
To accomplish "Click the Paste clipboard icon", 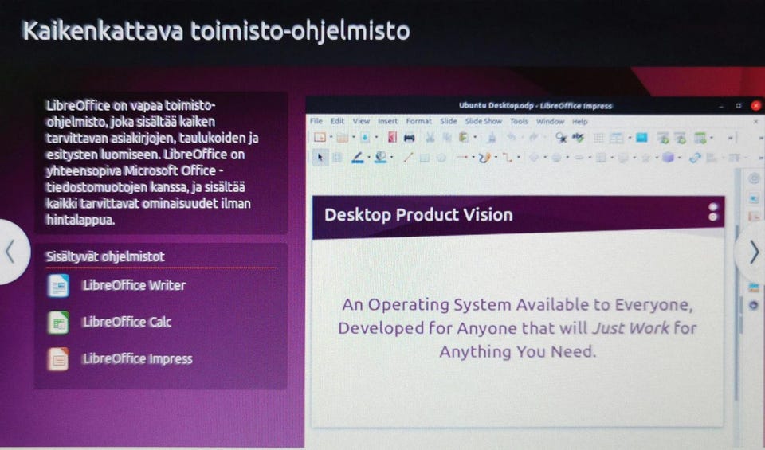I will pyautogui.click(x=464, y=138).
